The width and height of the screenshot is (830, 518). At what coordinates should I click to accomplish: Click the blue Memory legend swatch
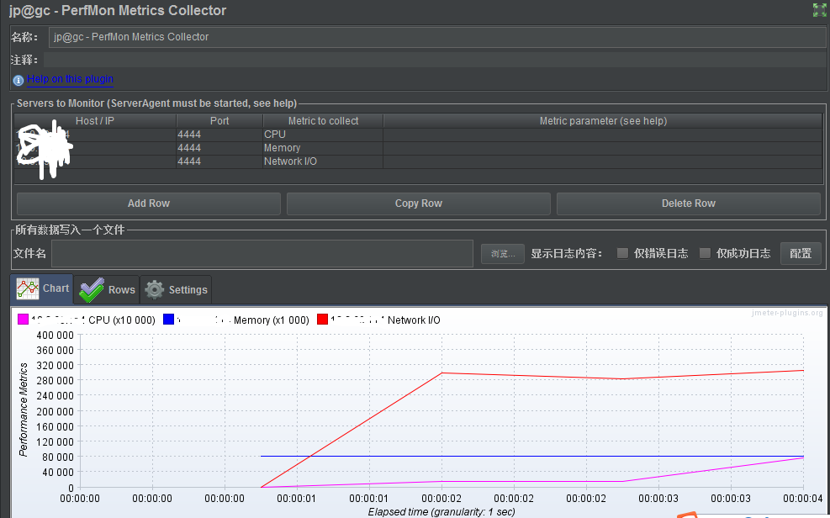(168, 319)
